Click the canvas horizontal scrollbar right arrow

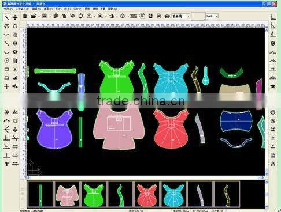264,177
